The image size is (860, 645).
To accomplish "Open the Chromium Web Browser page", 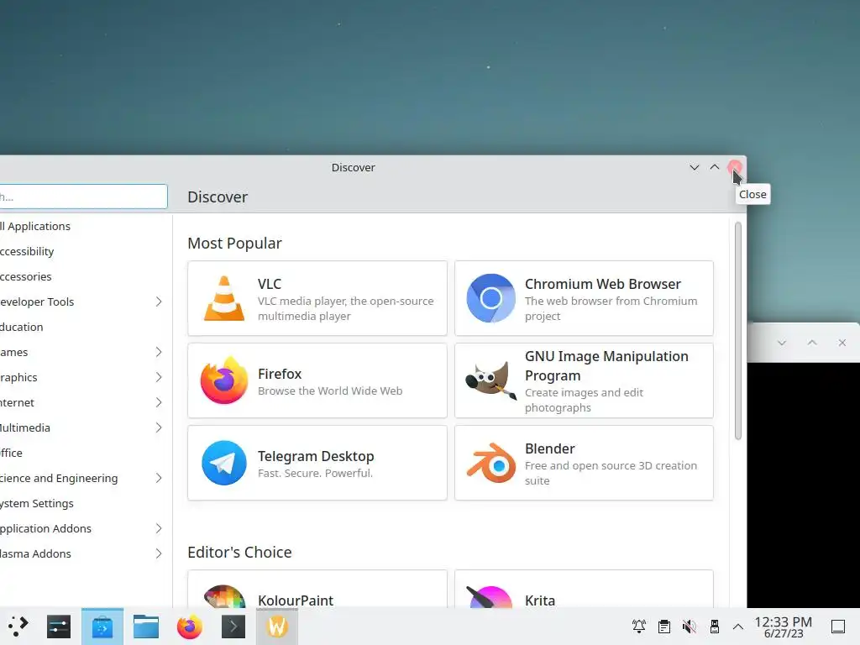I will [585, 298].
